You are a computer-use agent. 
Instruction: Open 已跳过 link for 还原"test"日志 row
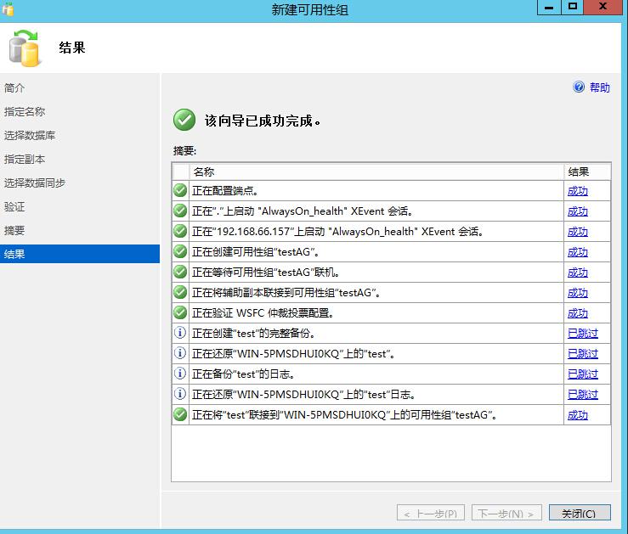[583, 395]
